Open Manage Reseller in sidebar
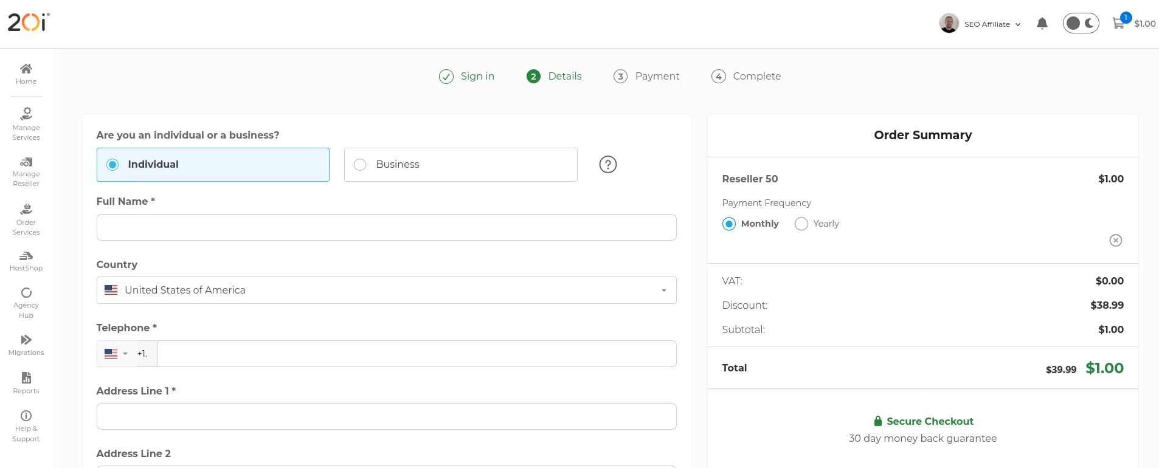The height and width of the screenshot is (468, 1159). point(26,172)
